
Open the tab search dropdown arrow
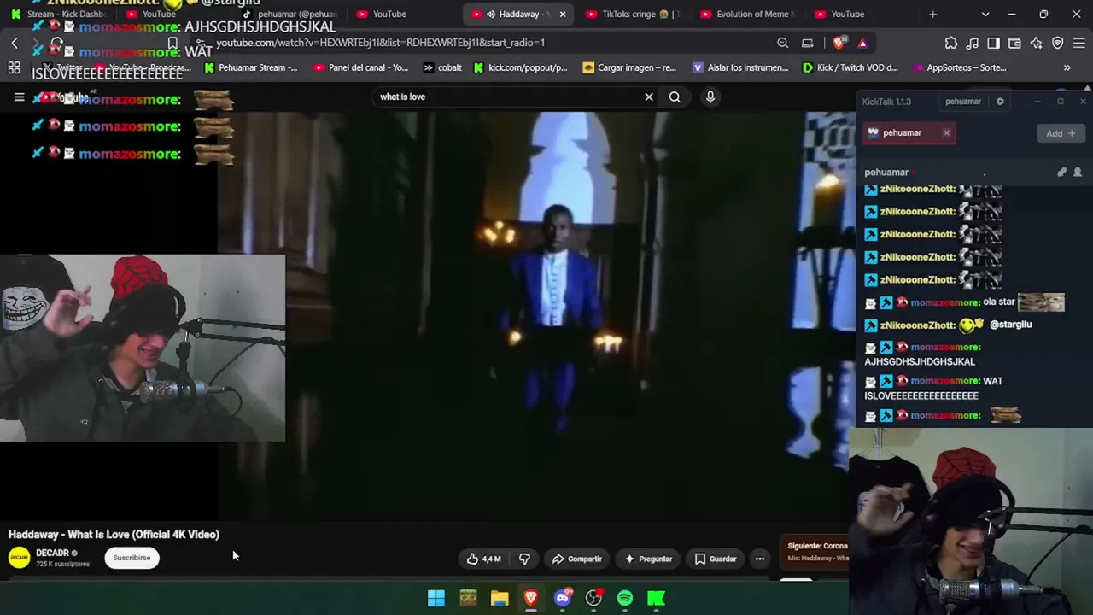pos(985,15)
